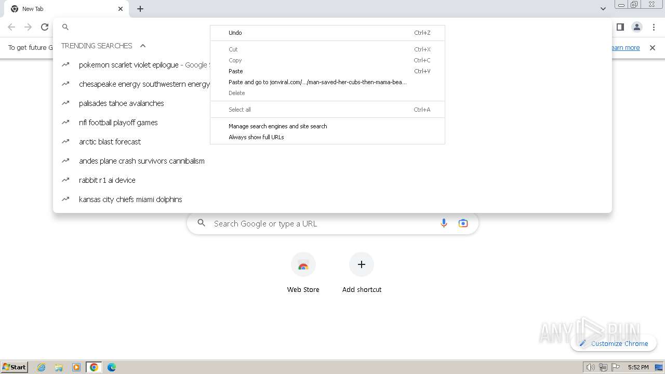
Task: Choose Paste from the context menu
Action: pyautogui.click(x=327, y=71)
